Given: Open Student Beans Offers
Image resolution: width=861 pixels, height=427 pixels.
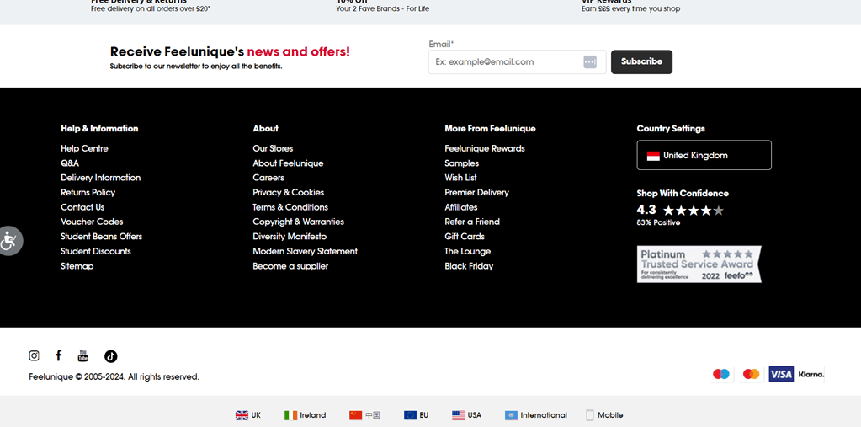Looking at the screenshot, I should pos(102,237).
